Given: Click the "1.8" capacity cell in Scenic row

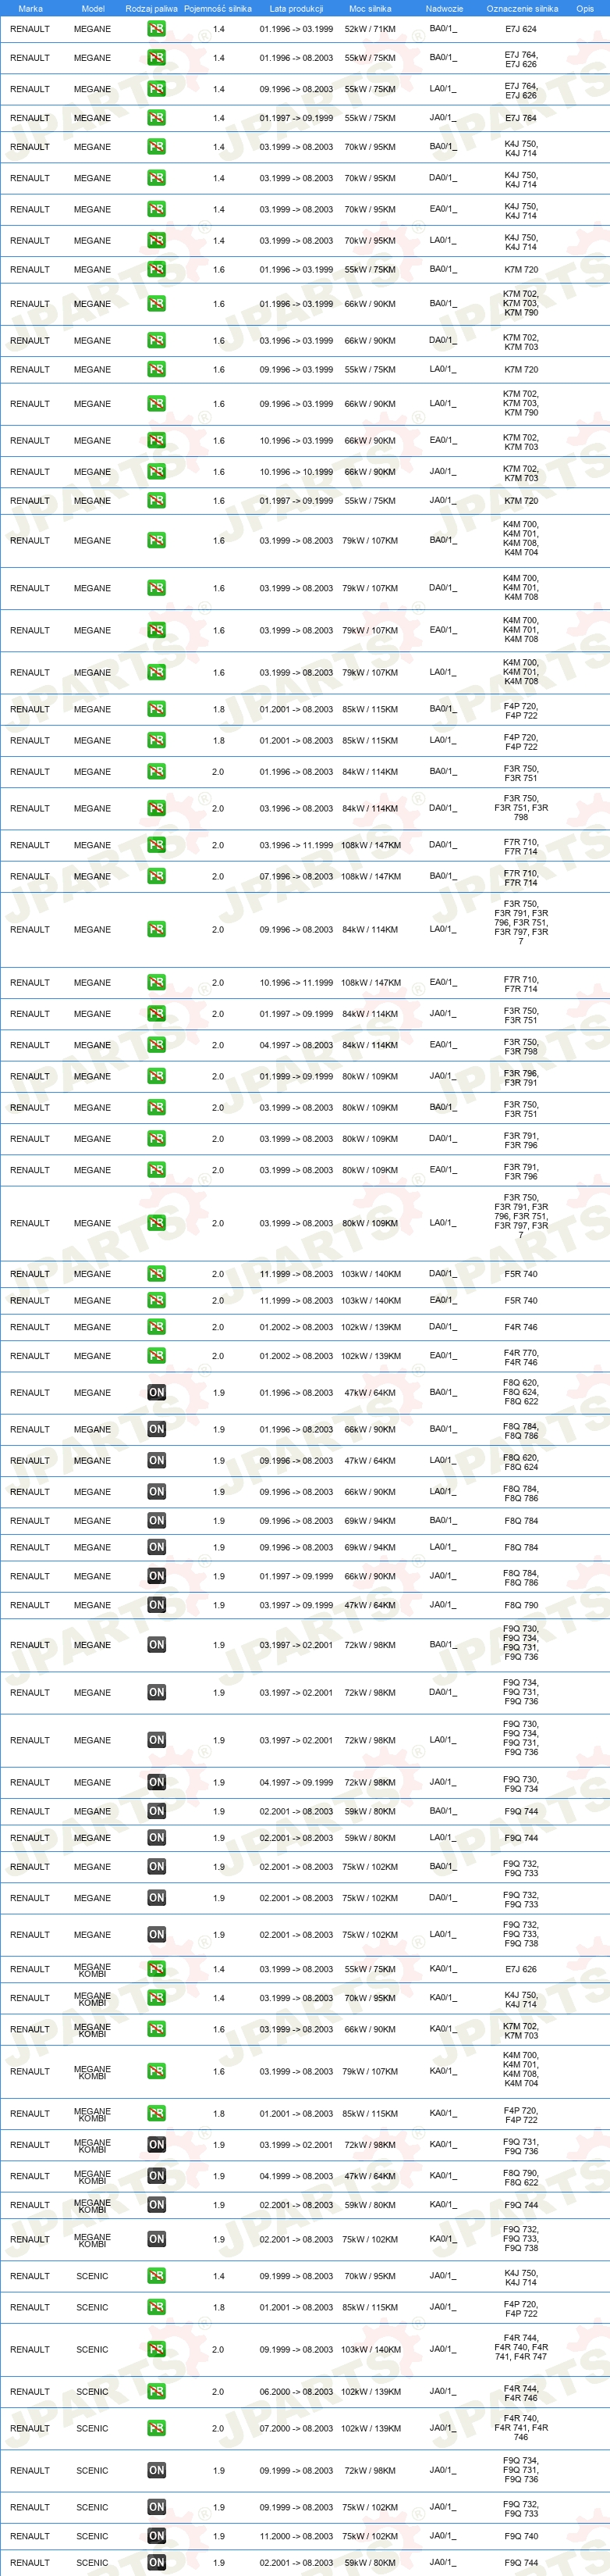Looking at the screenshot, I should 218,2307.
